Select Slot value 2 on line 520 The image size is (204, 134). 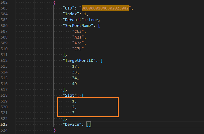tap(73, 107)
